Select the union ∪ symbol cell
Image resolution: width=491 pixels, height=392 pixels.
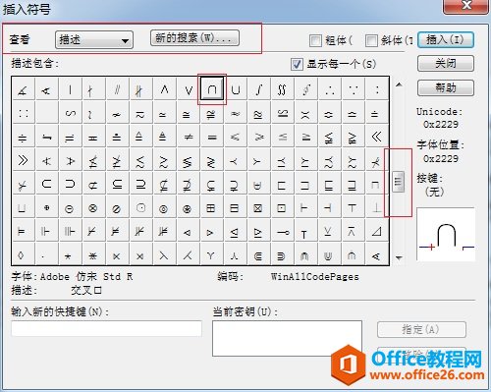tap(236, 88)
